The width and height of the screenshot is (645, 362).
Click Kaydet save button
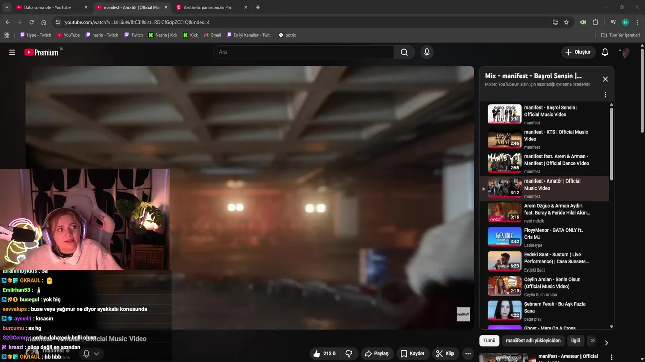[x=412, y=354]
